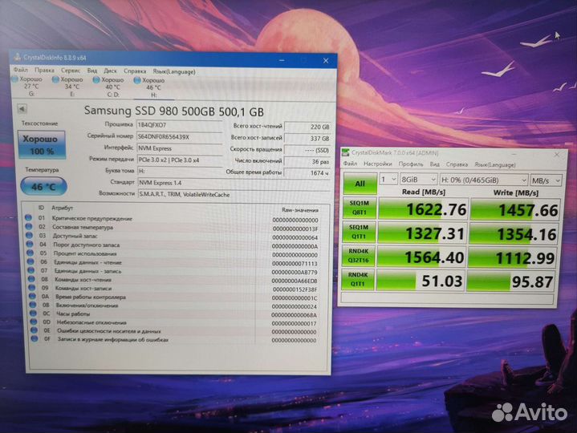
Task: Click status dot for attribute 02 Составная температура
Action: (29, 227)
